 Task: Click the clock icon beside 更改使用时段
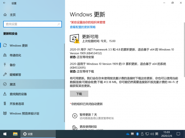(75, 128)
